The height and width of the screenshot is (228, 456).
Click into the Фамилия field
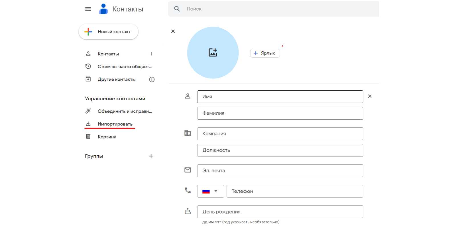(x=280, y=113)
